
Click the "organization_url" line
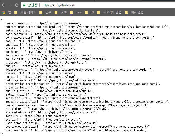point(48,87)
